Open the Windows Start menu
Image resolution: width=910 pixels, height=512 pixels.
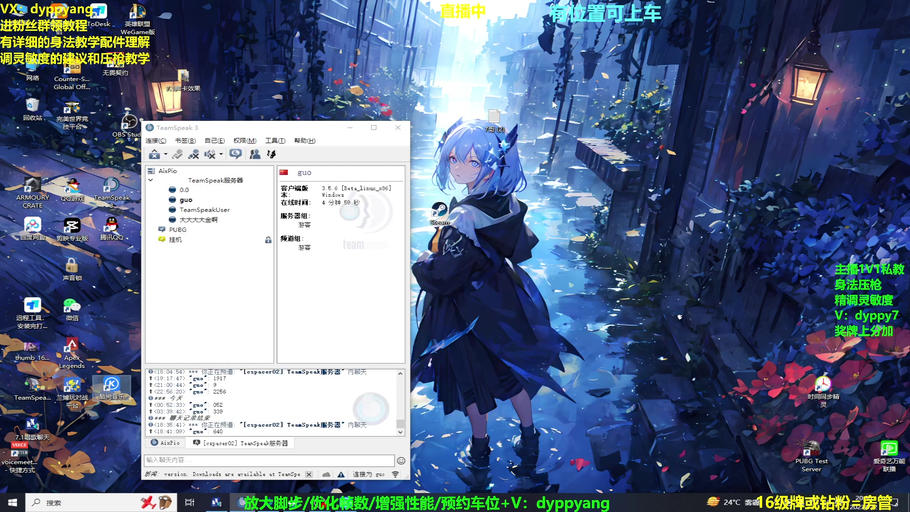[13, 503]
